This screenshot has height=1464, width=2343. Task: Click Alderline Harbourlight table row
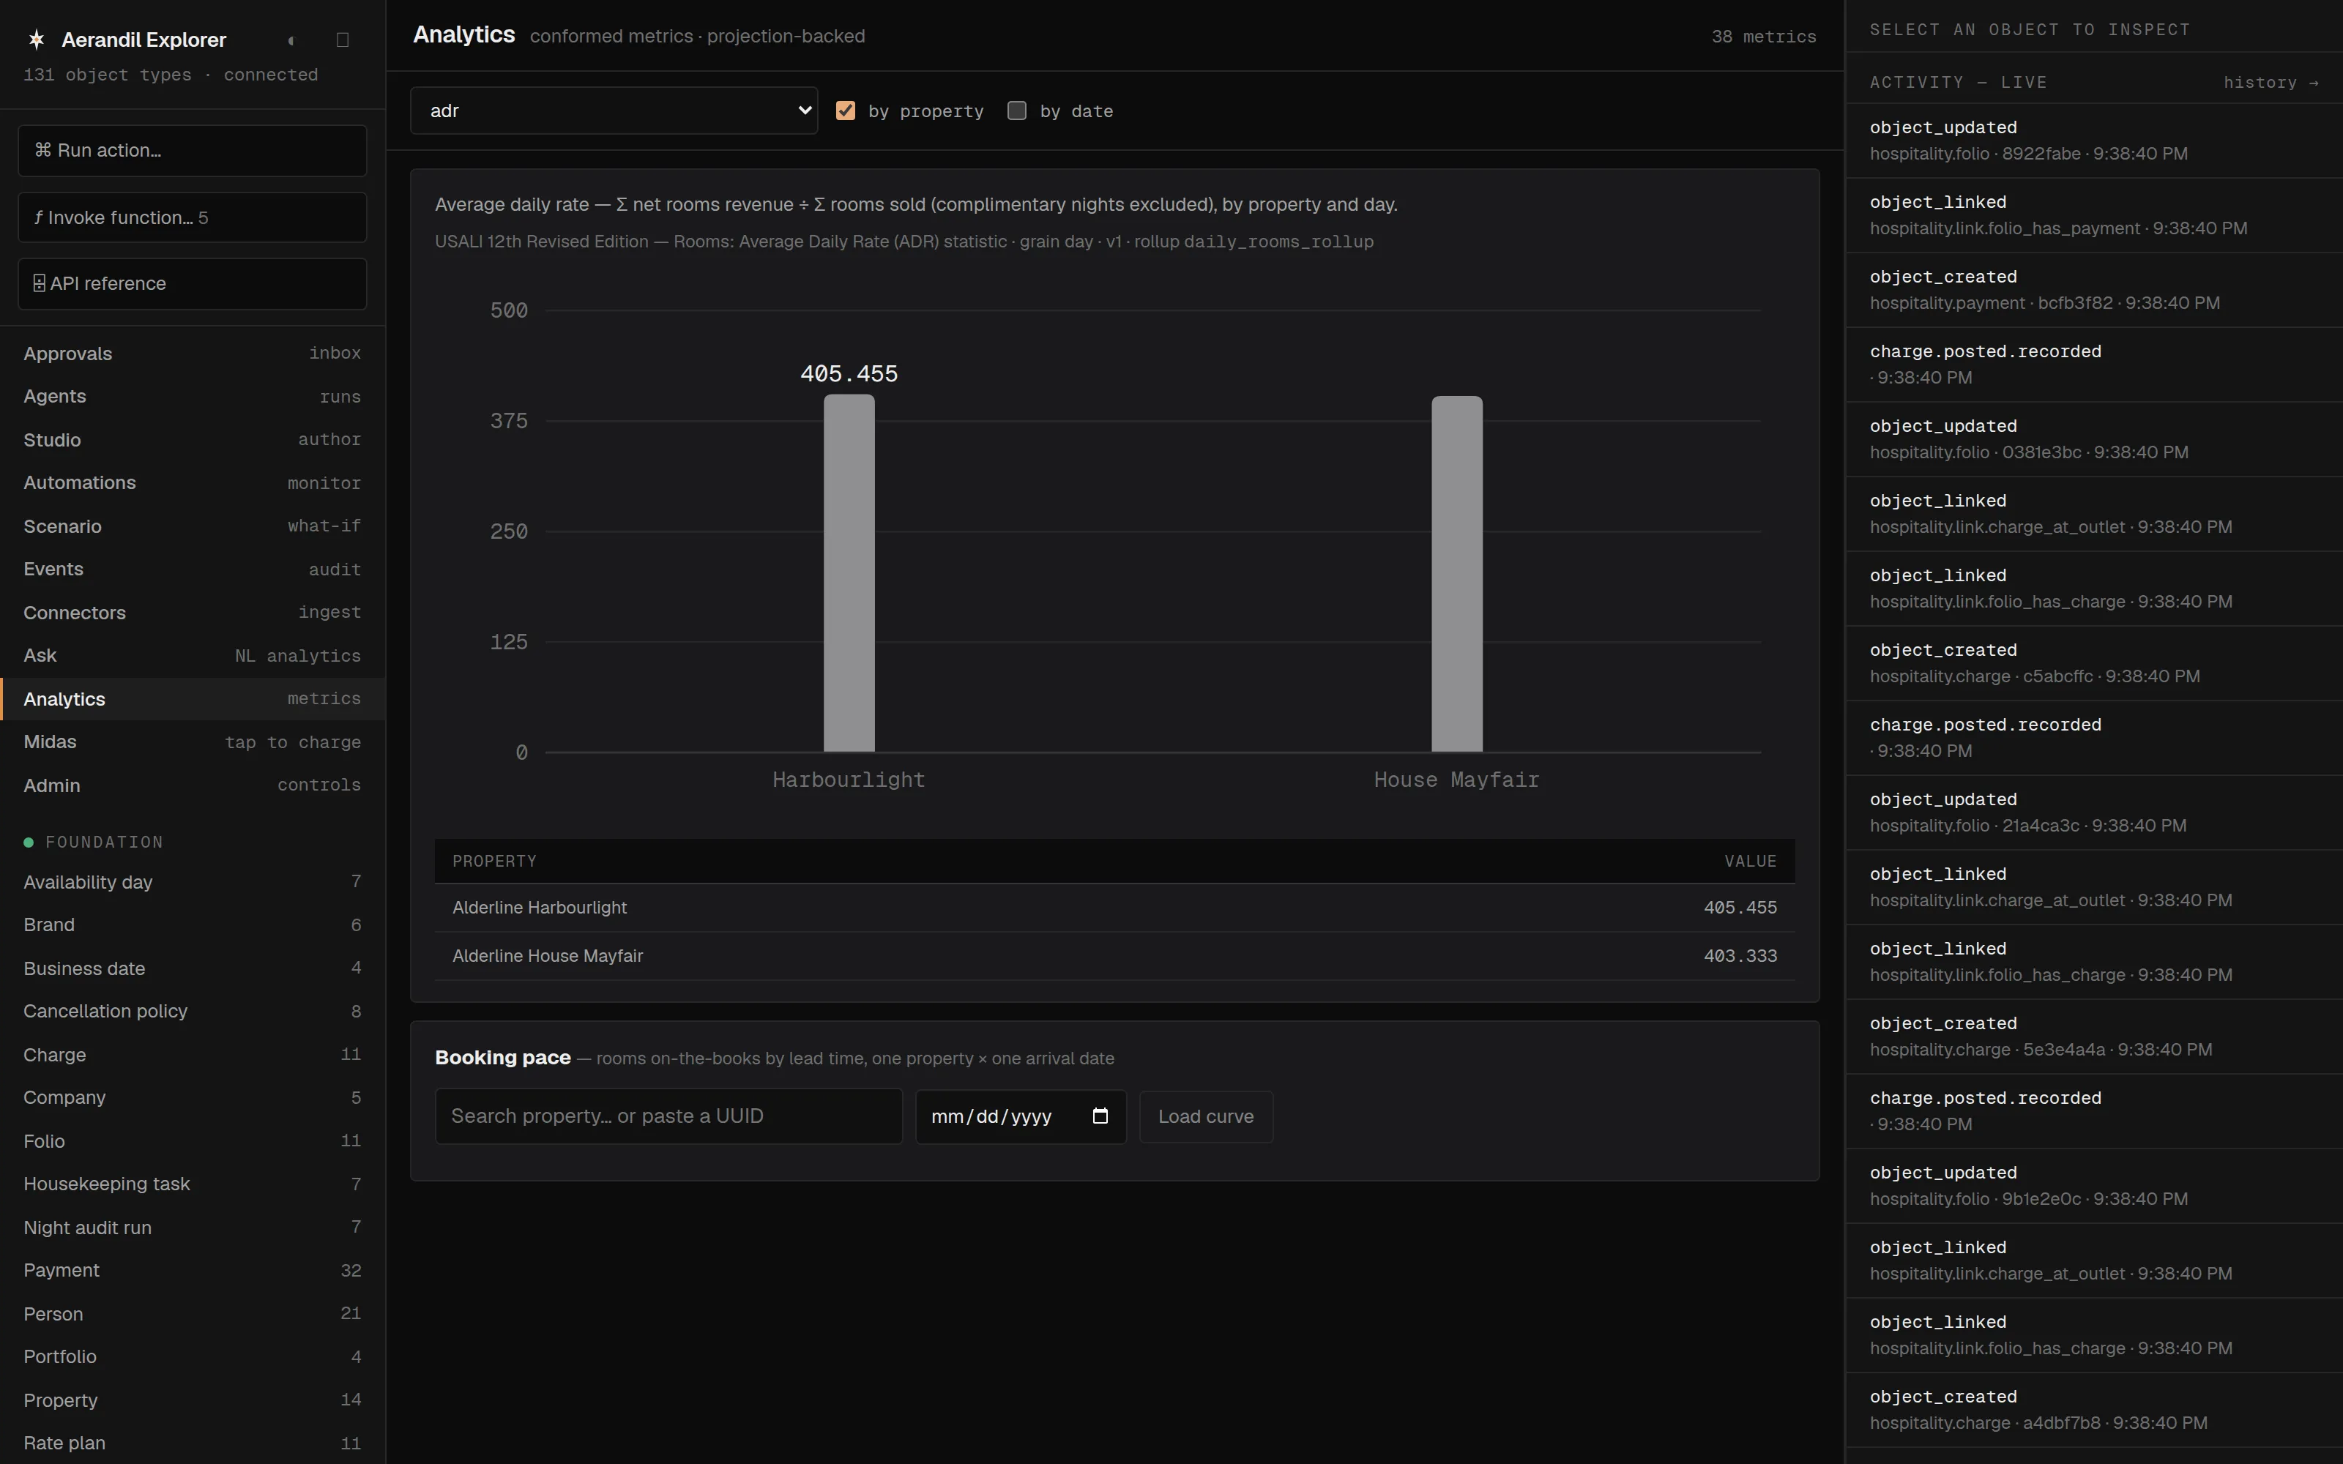click(x=1114, y=907)
